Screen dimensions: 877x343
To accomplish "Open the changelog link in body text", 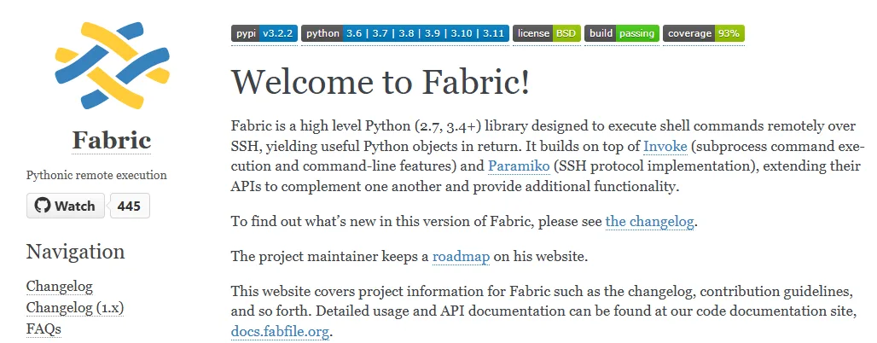I will tap(650, 222).
